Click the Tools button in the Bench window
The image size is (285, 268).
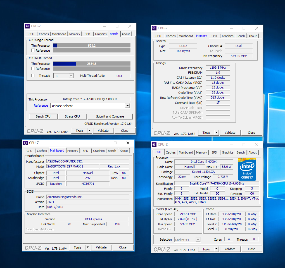tap(79, 131)
